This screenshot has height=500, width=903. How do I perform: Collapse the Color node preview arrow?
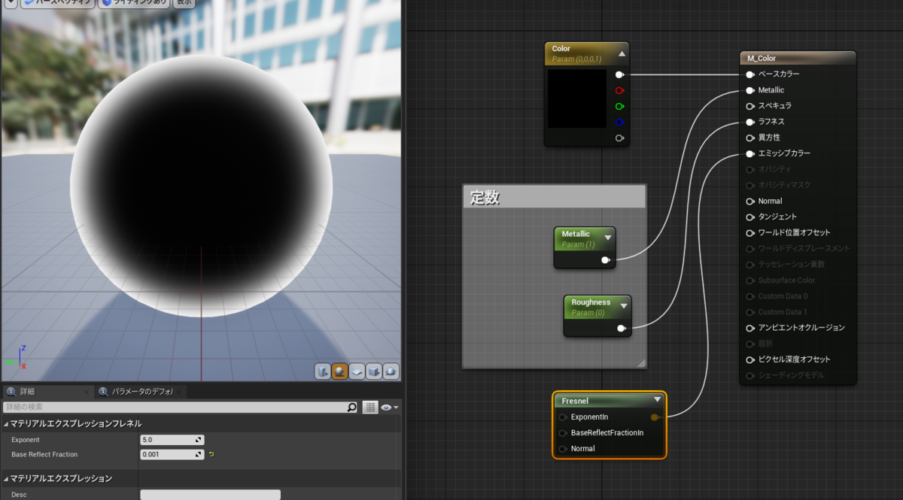[x=622, y=53]
